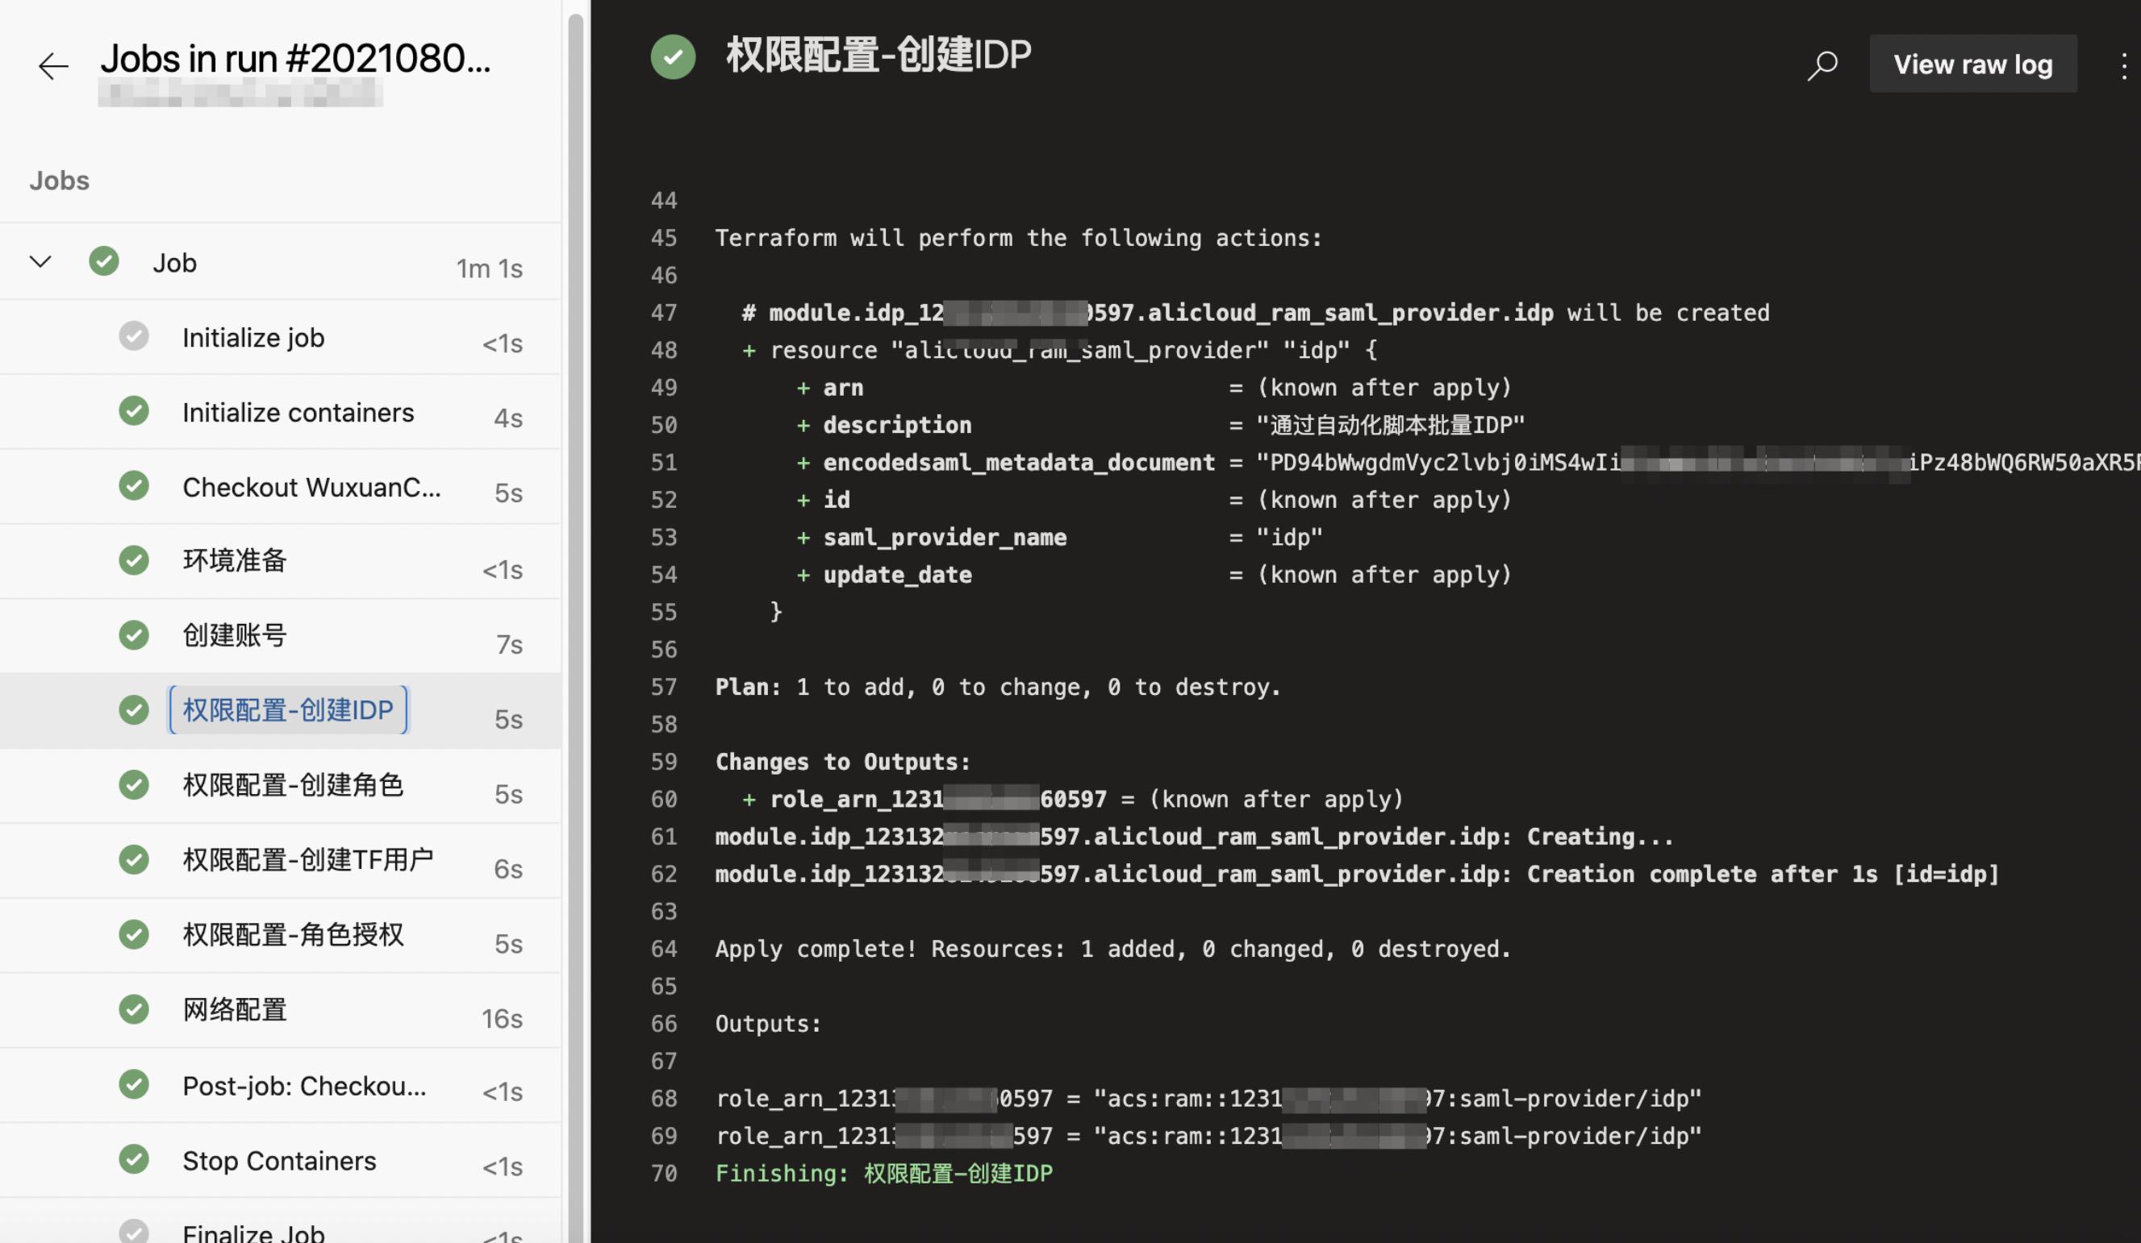Click grey status icon beside Initialize job
This screenshot has height=1243, width=2141.
[133, 337]
